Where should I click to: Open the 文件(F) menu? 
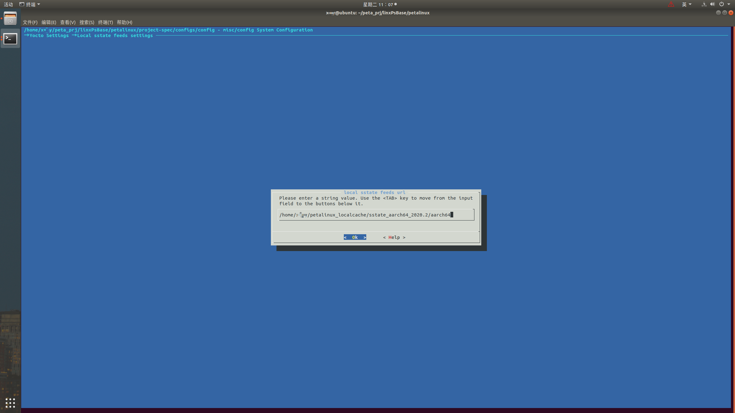[x=30, y=22]
